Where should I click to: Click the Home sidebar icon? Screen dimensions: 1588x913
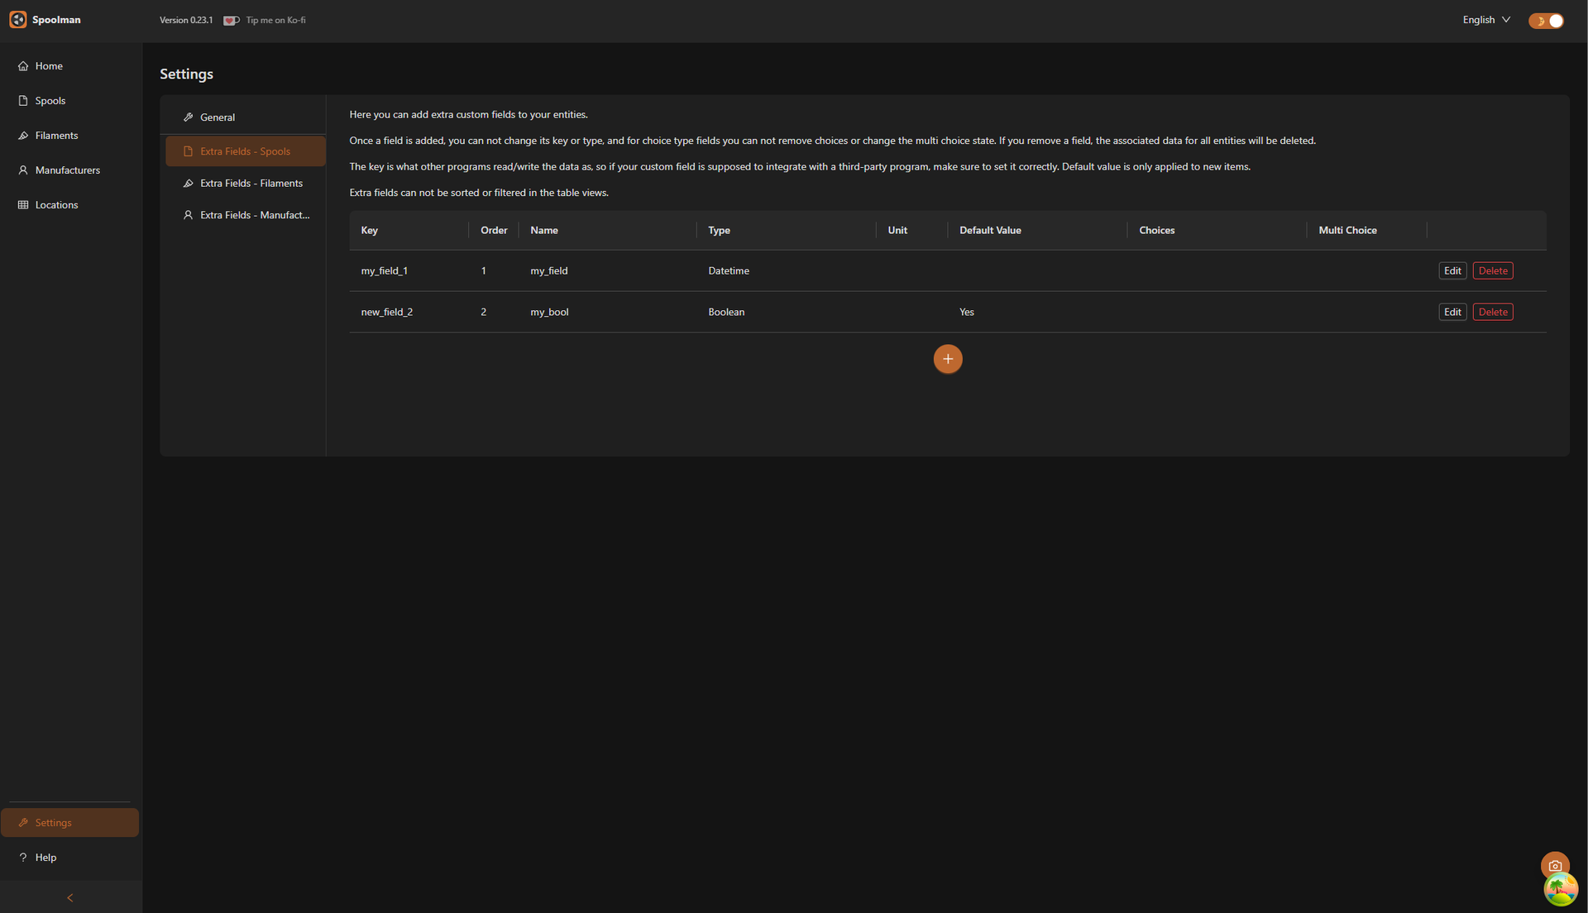pyautogui.click(x=23, y=66)
